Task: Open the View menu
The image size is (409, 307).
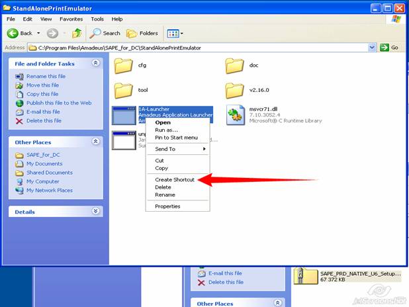Action: (46, 19)
